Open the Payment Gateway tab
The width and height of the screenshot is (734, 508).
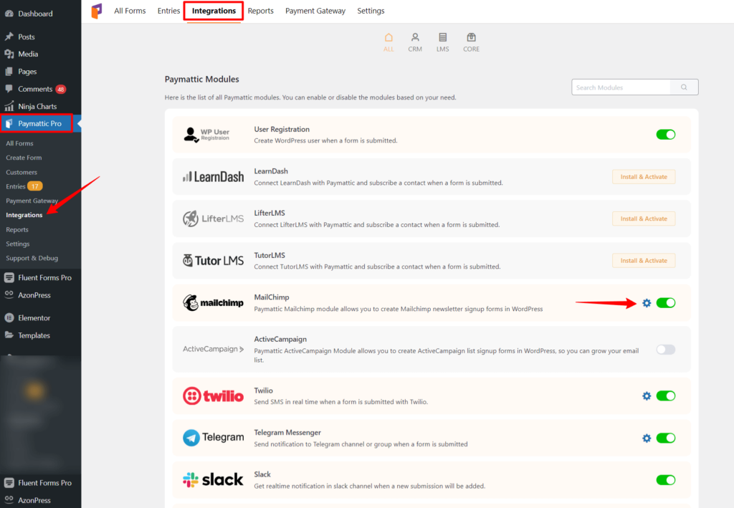click(315, 11)
